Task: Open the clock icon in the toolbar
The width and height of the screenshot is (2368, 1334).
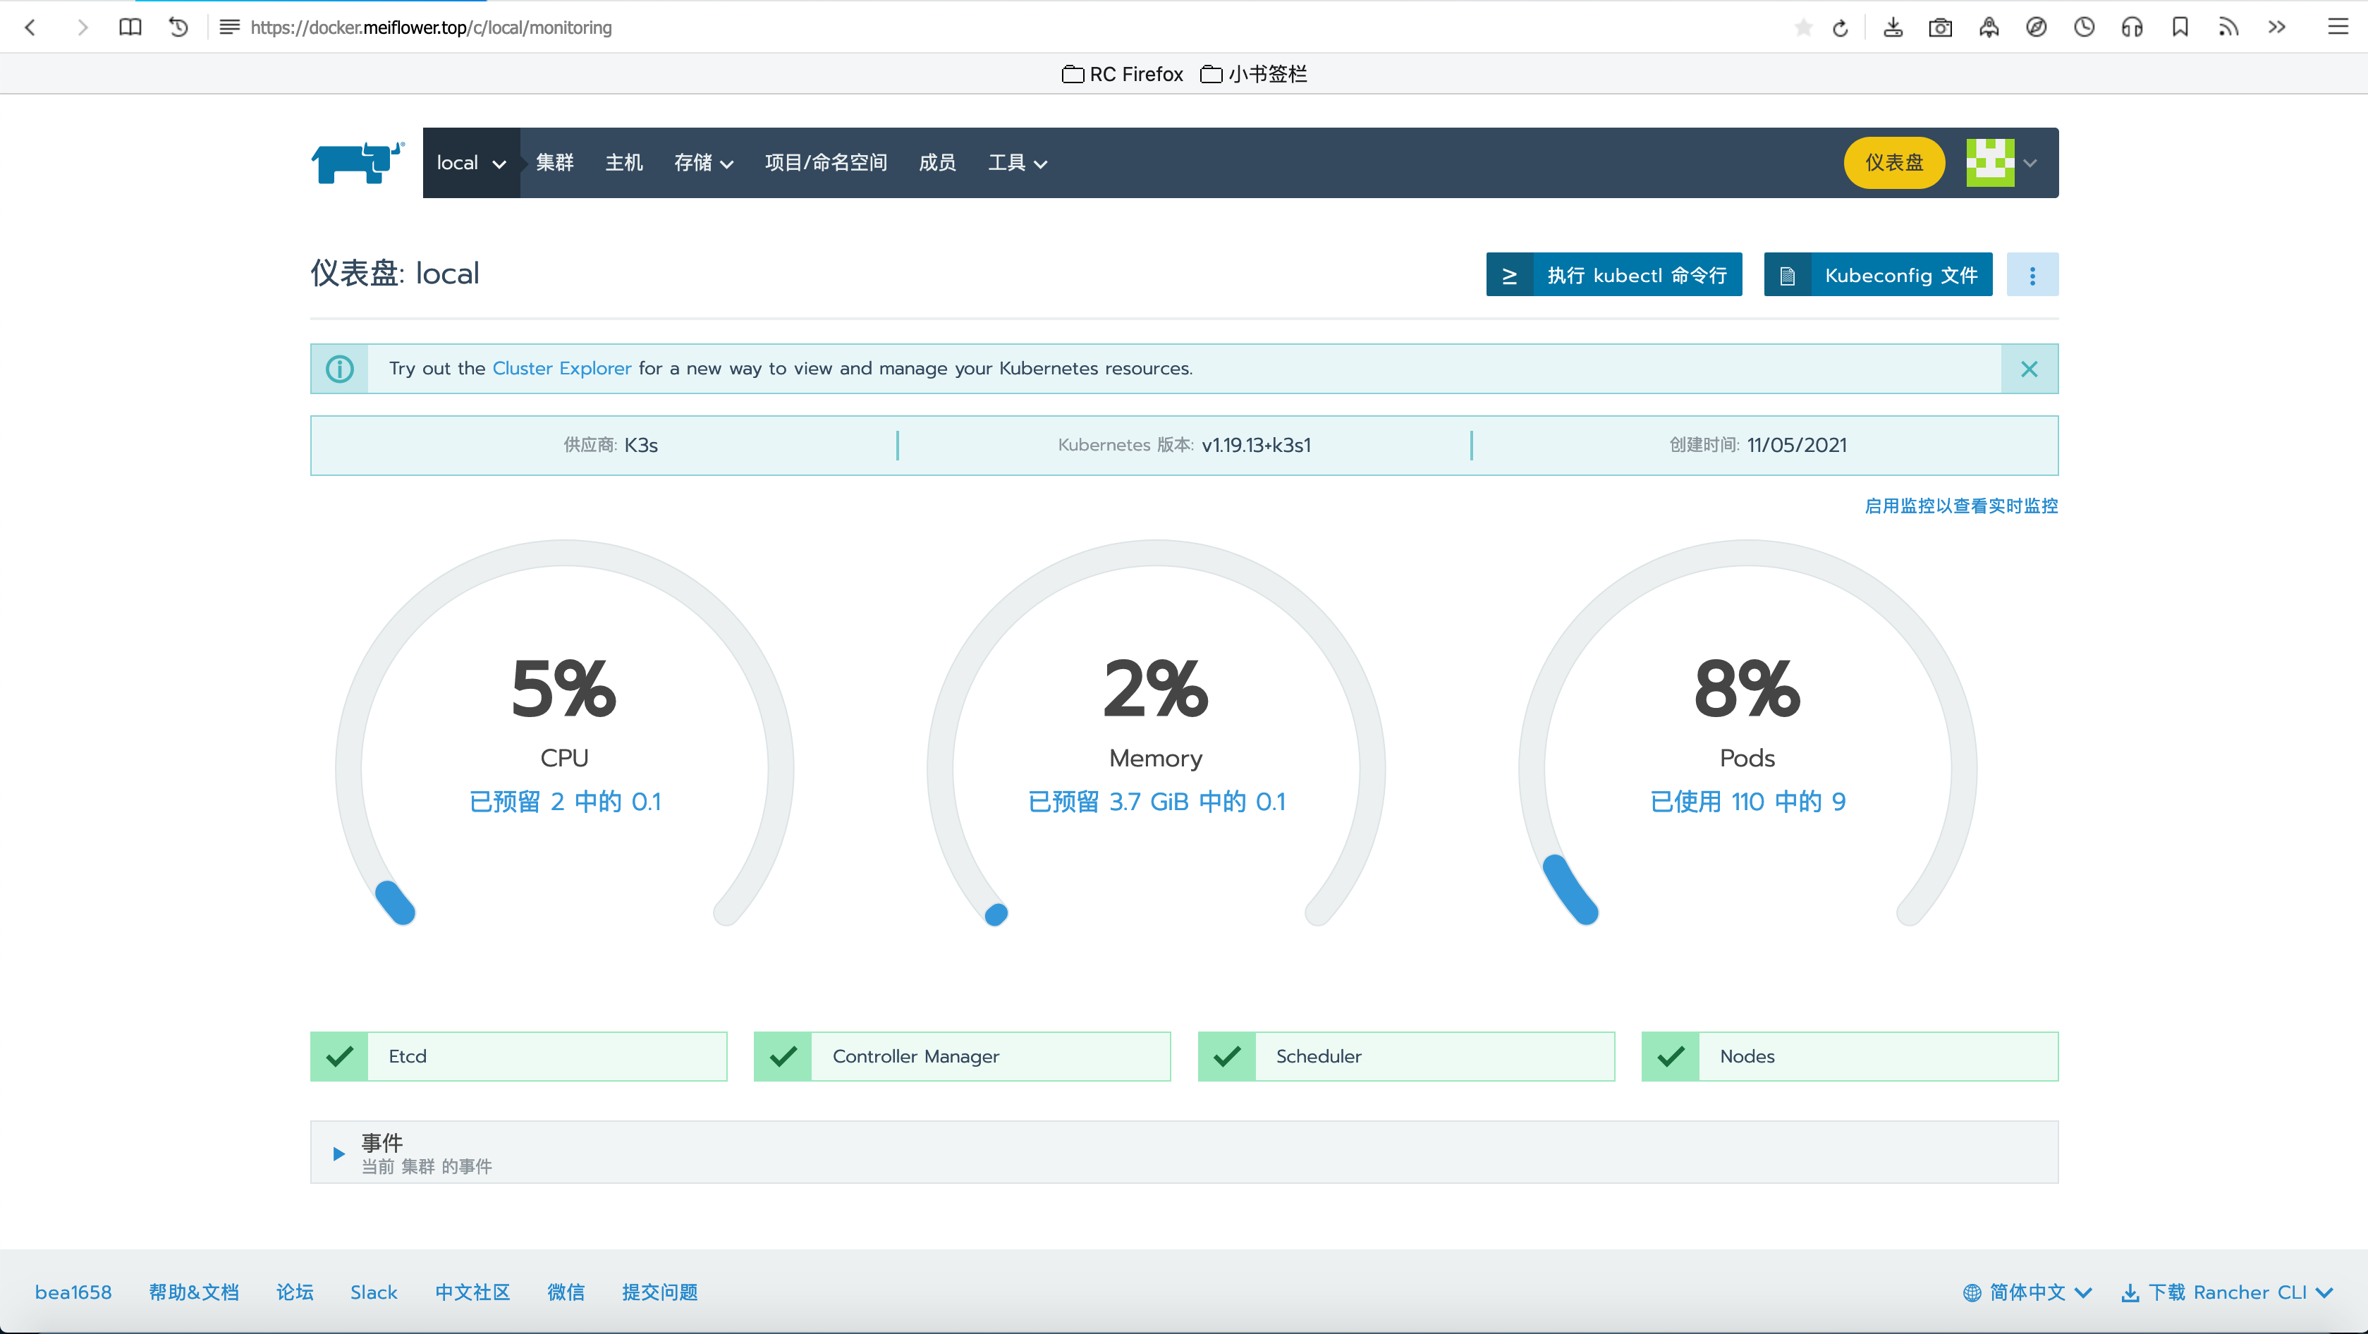Action: pyautogui.click(x=2084, y=27)
